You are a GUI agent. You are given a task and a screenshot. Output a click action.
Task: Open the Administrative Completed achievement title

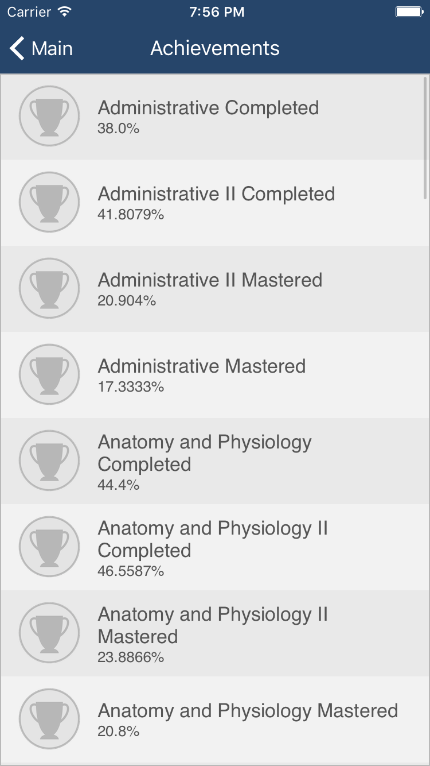[208, 108]
